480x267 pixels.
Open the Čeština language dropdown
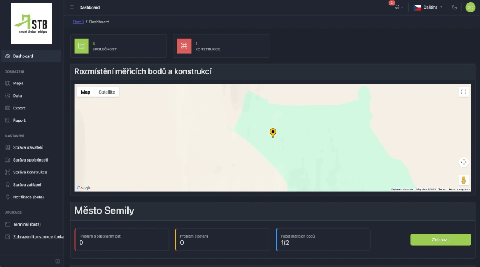(428, 7)
